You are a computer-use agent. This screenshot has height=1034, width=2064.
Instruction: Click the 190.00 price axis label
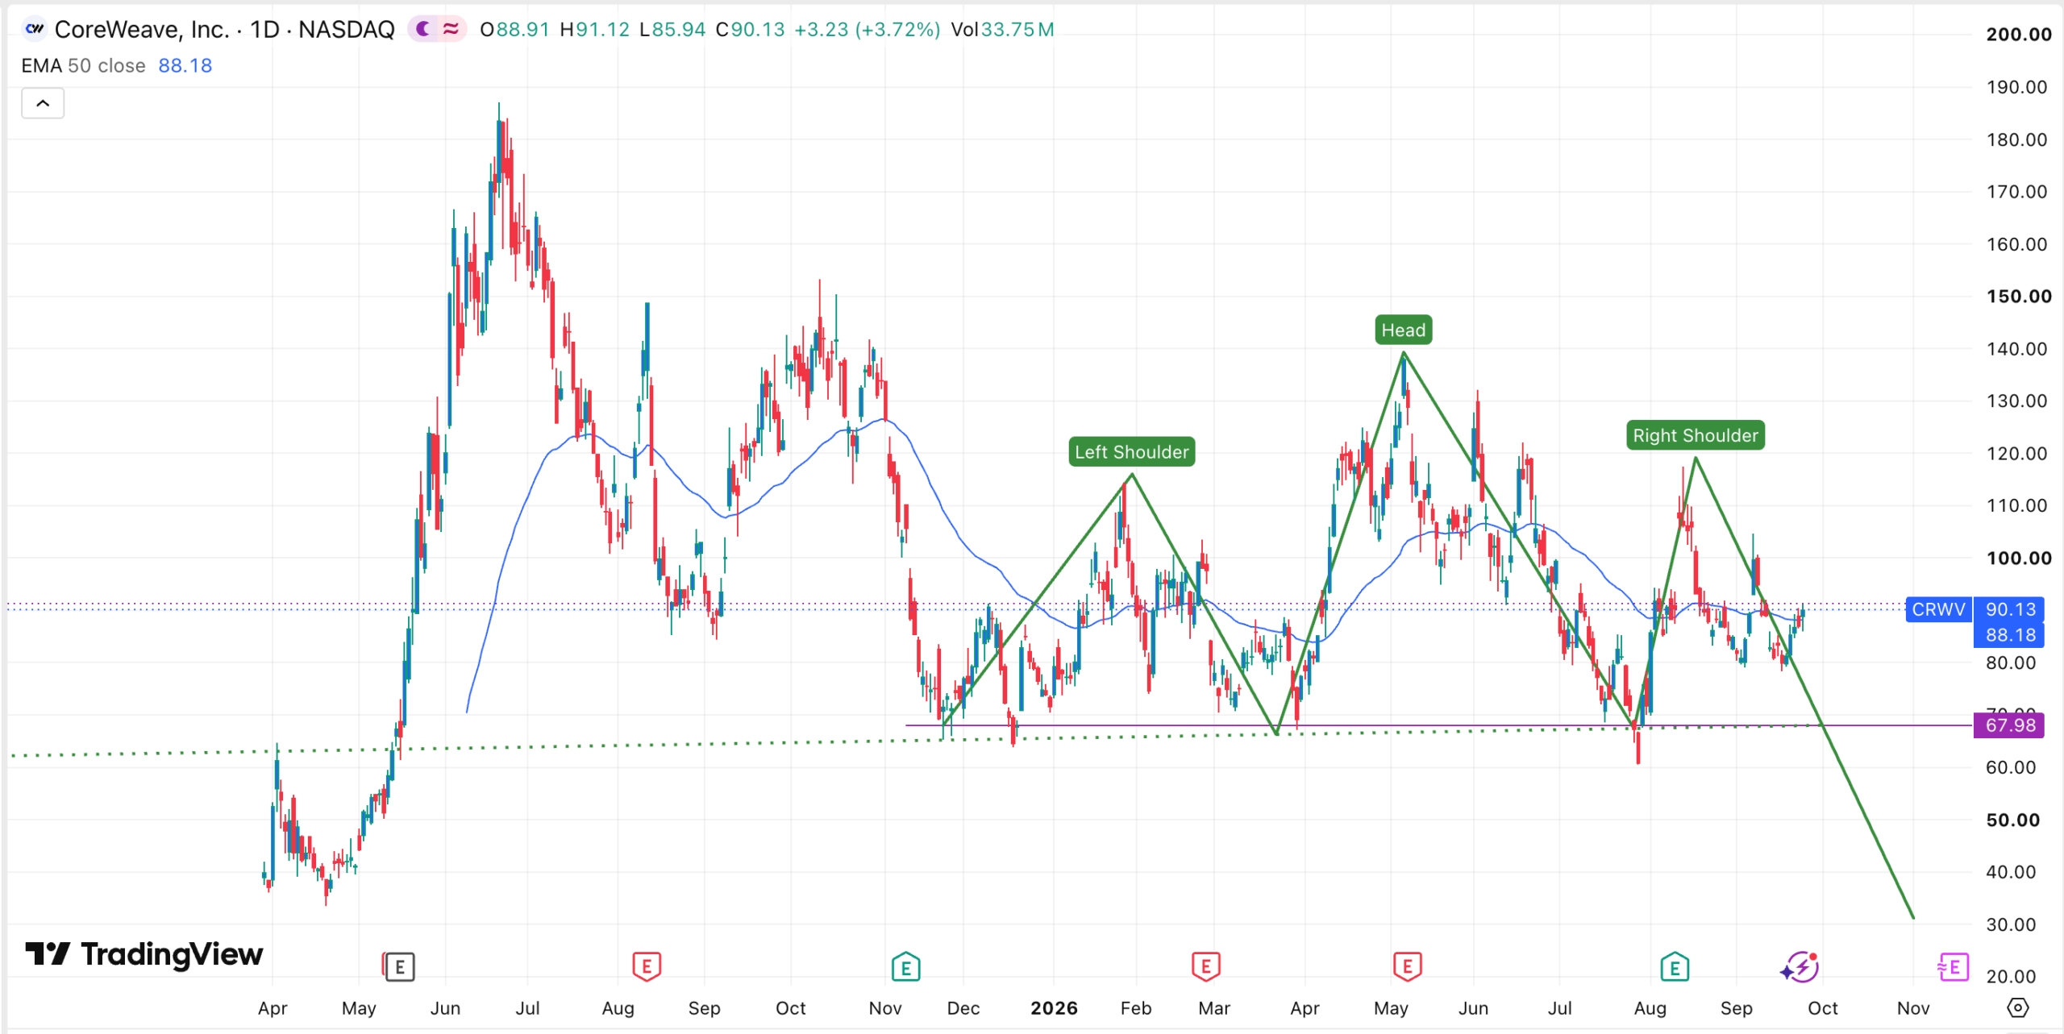[x=2016, y=87]
